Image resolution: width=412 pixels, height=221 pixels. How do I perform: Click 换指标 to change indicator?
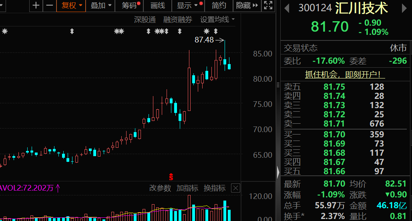tap(215, 188)
